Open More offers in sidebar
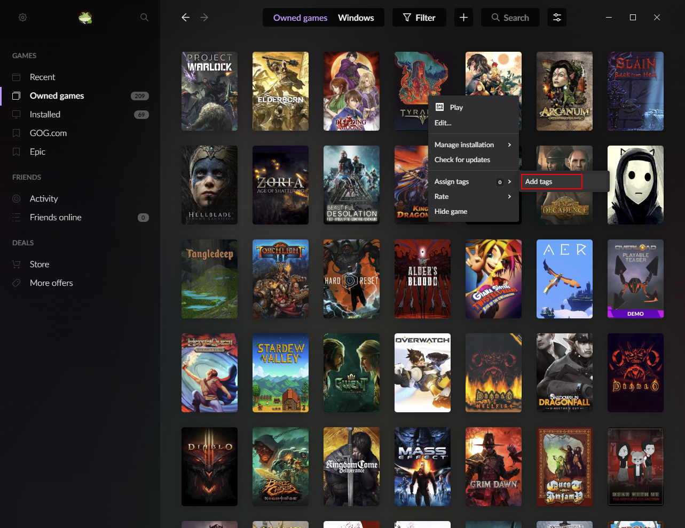685x528 pixels. [51, 283]
